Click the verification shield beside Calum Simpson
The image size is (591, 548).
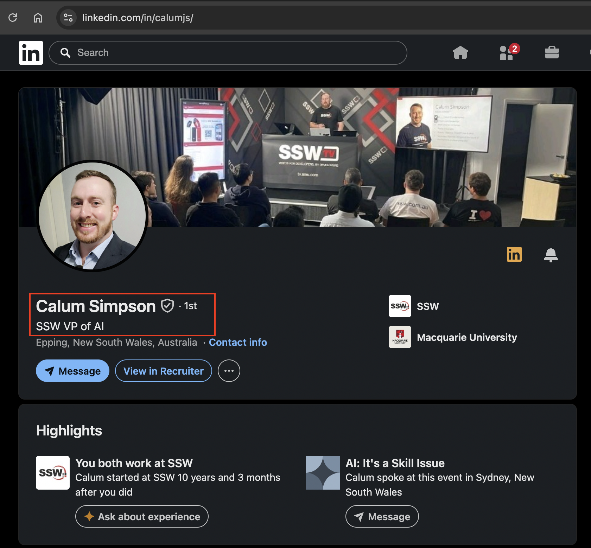pyautogui.click(x=167, y=306)
